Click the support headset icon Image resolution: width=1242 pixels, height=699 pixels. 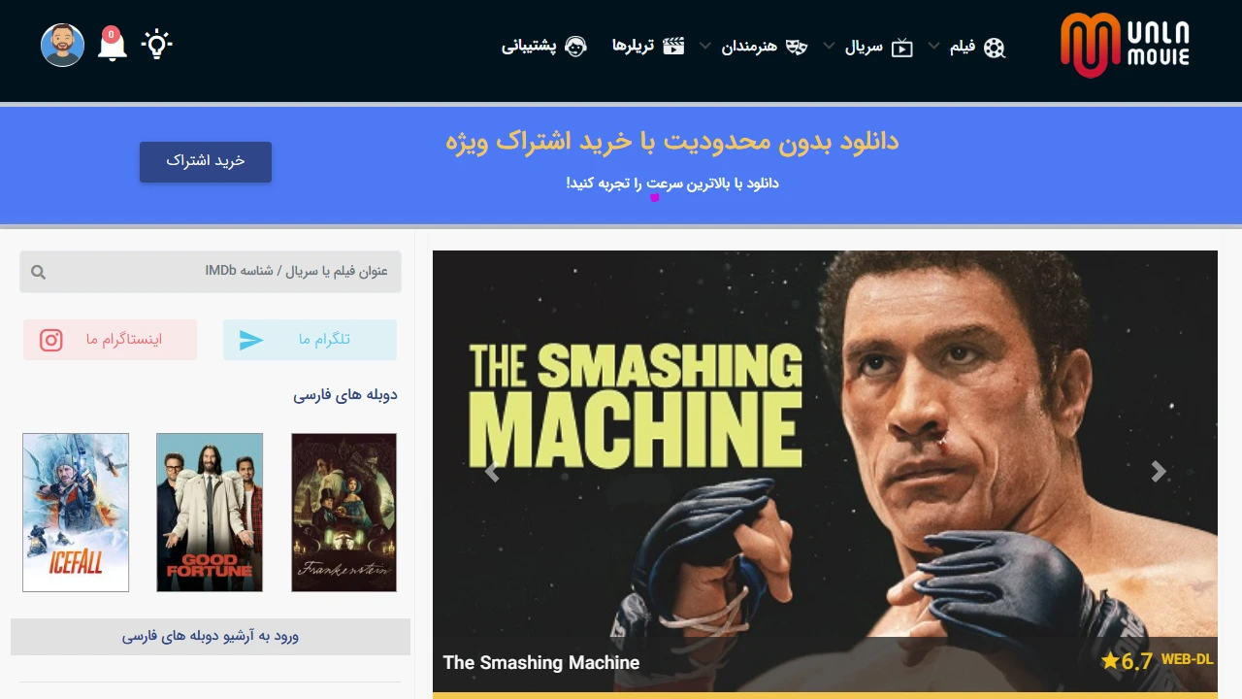[576, 47]
